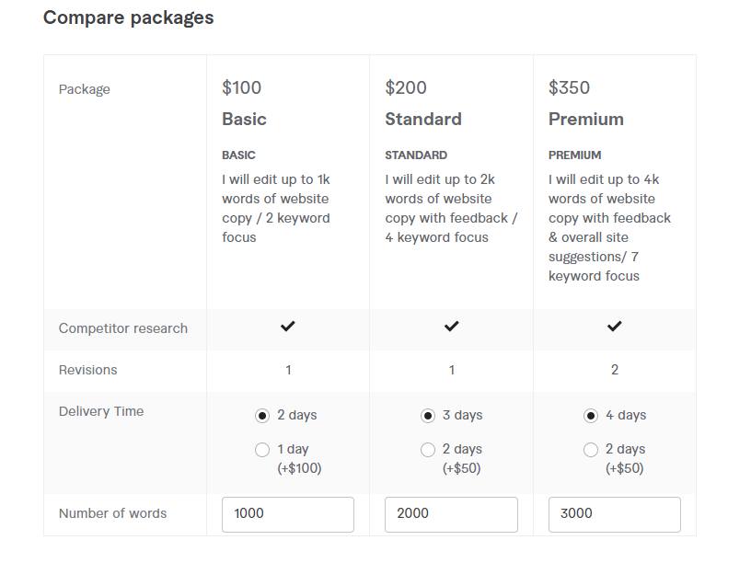This screenshot has height=563, width=751.
Task: Click the Competitor research checkmark under Basic
Action: click(288, 327)
